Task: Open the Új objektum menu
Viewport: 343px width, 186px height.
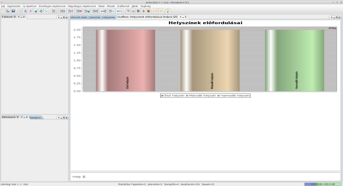Action: (30, 6)
